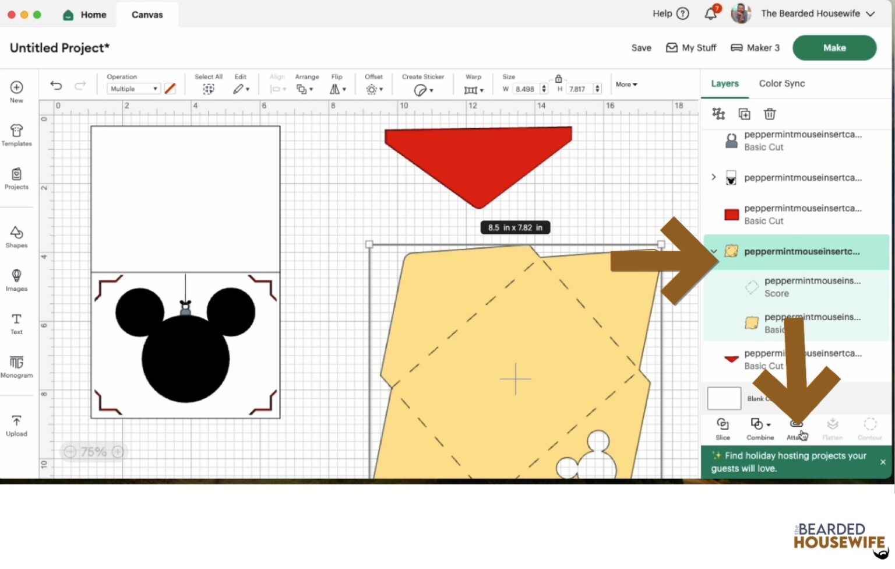This screenshot has height=569, width=895.
Task: Switch to the Color Sync tab
Action: (x=781, y=83)
